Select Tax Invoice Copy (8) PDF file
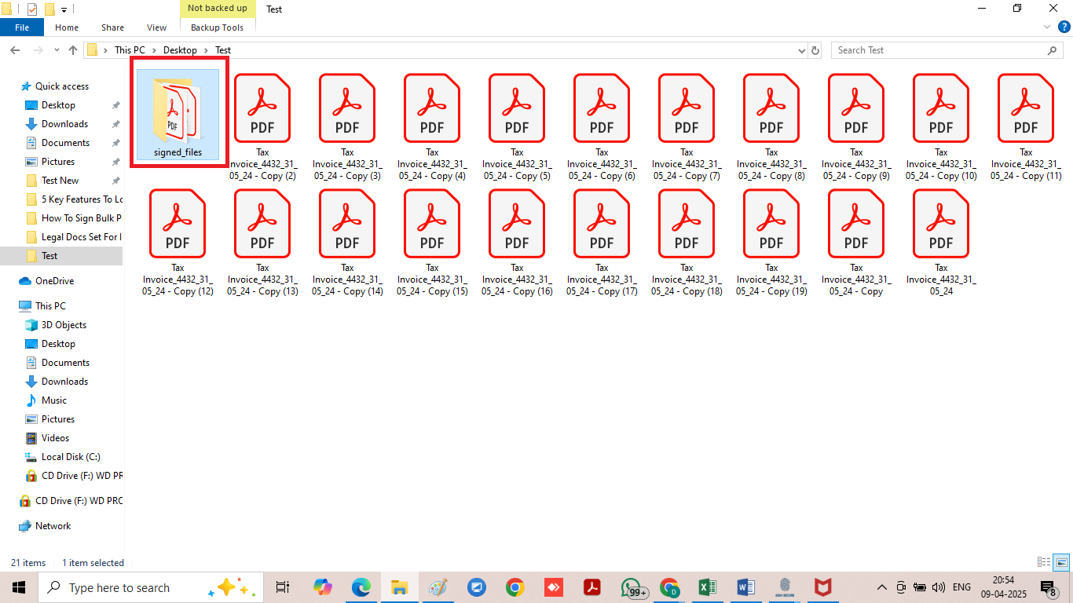The width and height of the screenshot is (1073, 603). tap(771, 127)
